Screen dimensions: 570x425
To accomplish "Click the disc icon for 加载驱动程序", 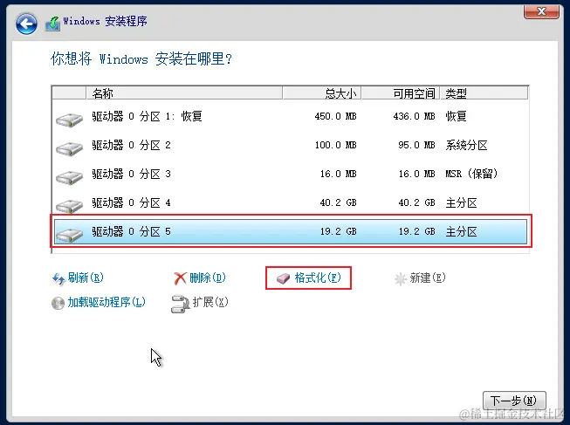I will click(58, 303).
